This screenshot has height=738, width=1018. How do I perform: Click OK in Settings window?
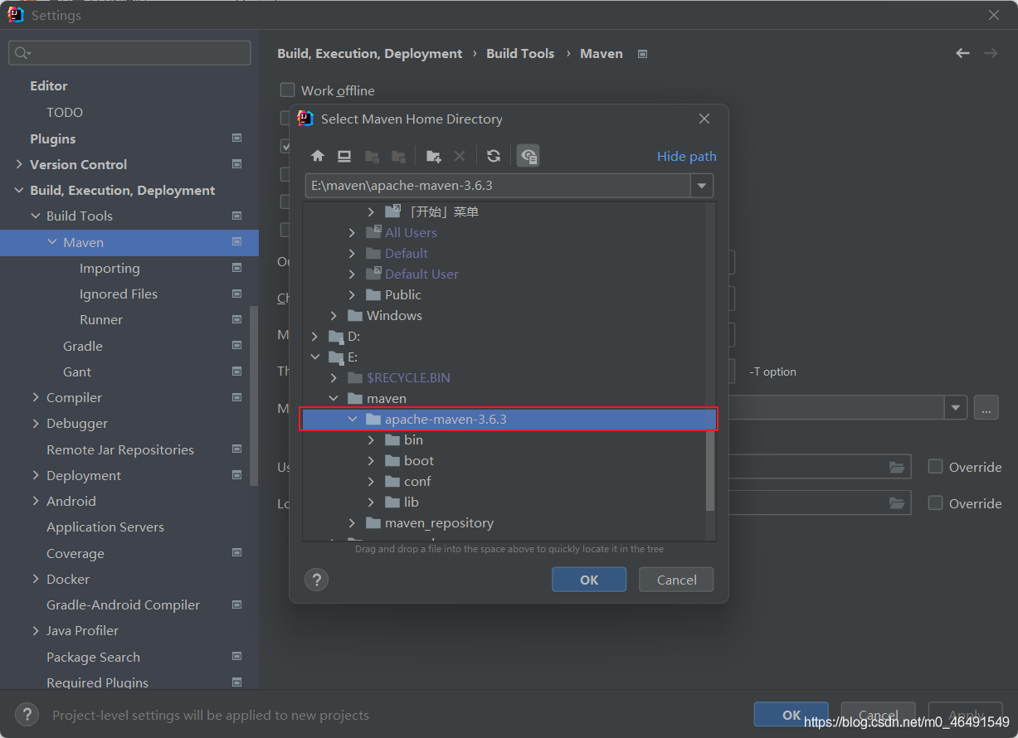792,715
